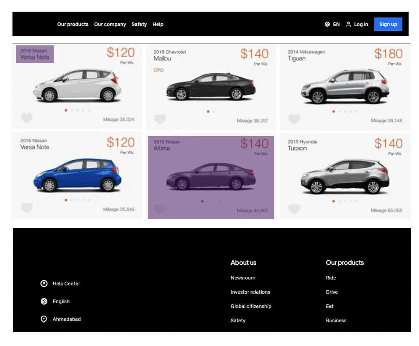The height and width of the screenshot is (346, 419).
Task: Click the About us footer heading
Action: pos(243,263)
